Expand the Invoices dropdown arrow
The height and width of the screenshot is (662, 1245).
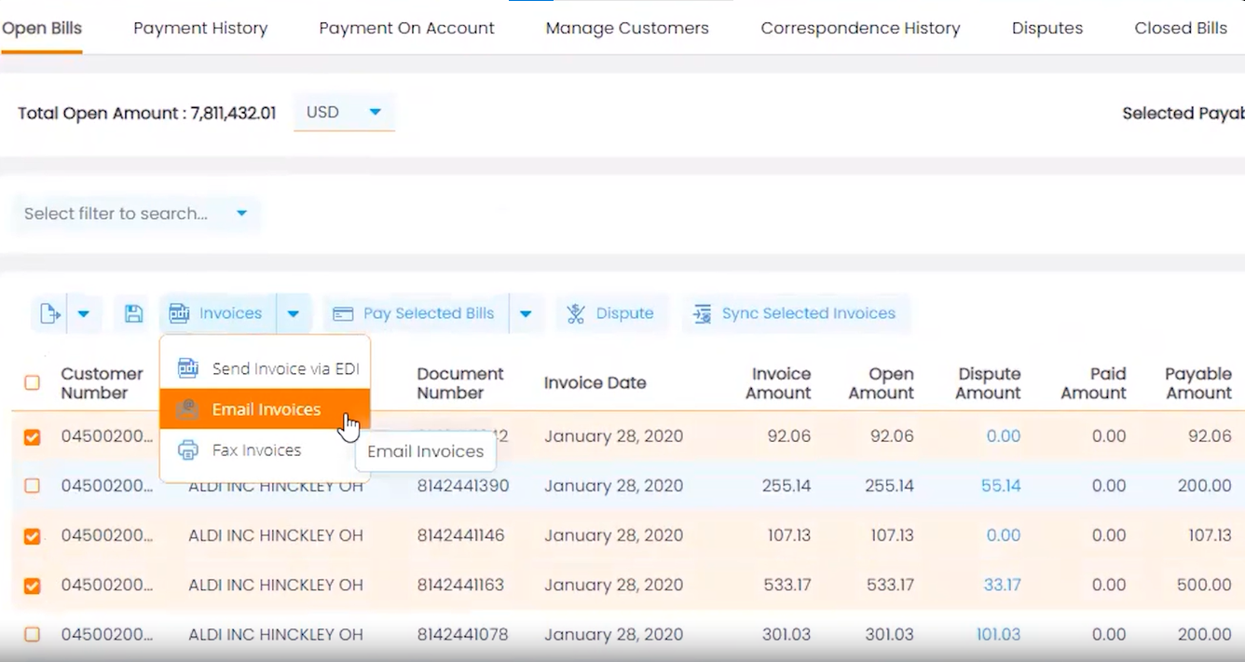(294, 314)
